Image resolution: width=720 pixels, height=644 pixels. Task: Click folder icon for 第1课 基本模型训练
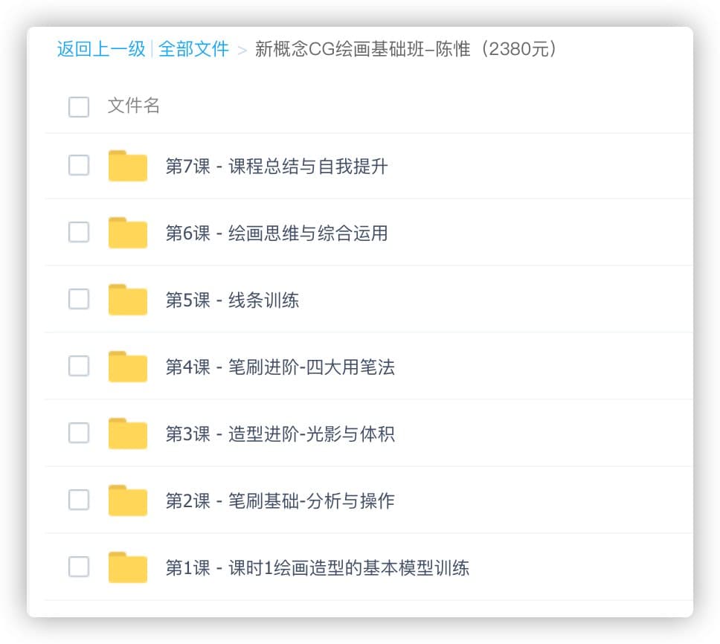click(127, 567)
